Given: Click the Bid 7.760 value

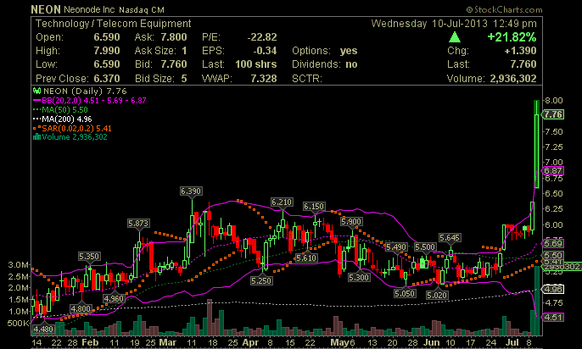Looking at the screenshot, I should click(174, 64).
